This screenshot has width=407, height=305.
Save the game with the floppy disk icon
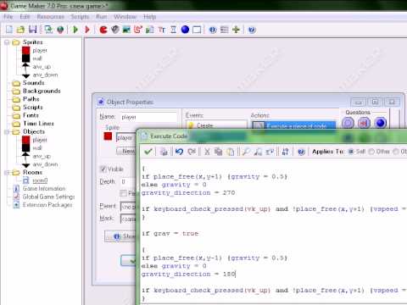33,30
